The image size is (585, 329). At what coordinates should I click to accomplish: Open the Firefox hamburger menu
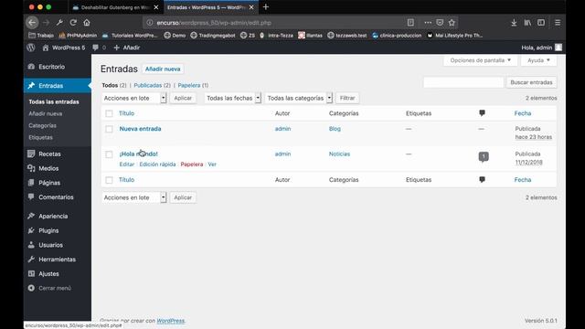pos(558,22)
